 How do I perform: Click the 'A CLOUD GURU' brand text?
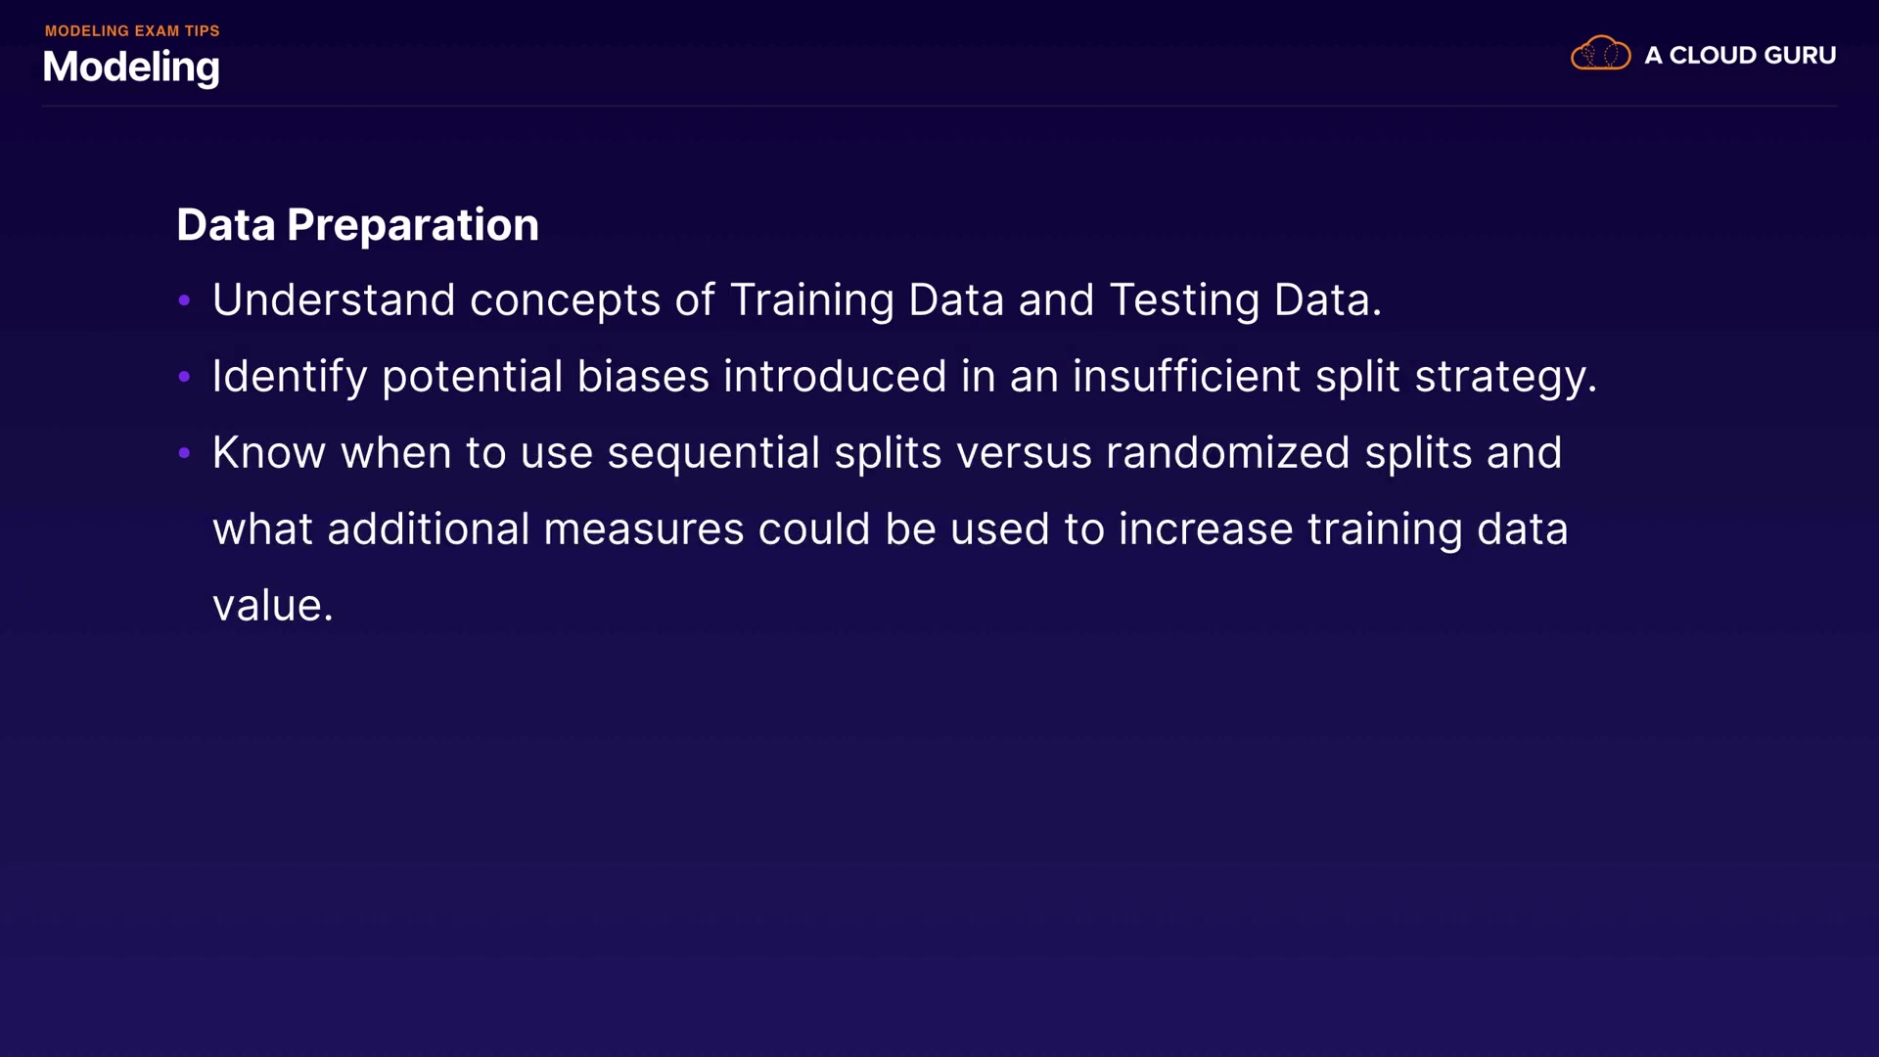coord(1739,56)
